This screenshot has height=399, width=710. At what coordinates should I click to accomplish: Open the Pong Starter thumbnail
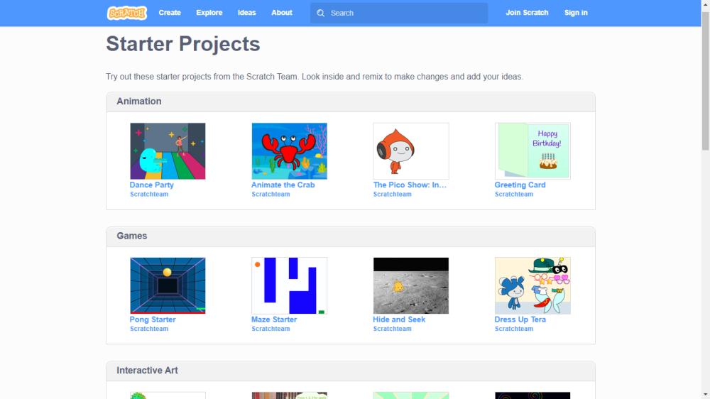[168, 285]
